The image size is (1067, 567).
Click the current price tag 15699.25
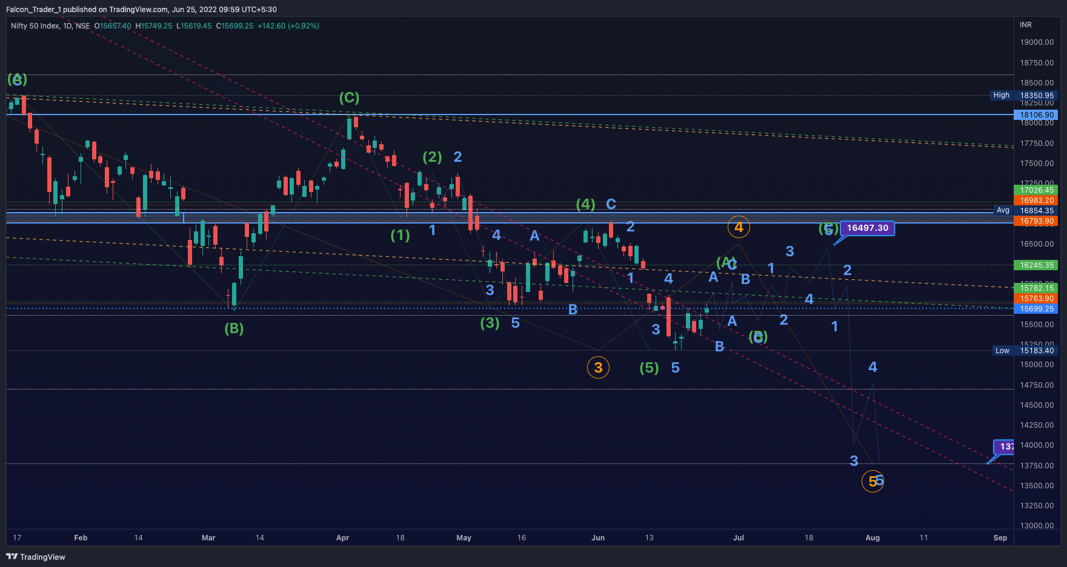tap(1037, 309)
